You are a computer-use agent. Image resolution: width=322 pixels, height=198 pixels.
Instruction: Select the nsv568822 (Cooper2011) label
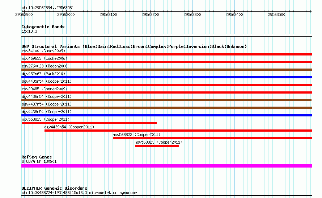click(x=136, y=135)
